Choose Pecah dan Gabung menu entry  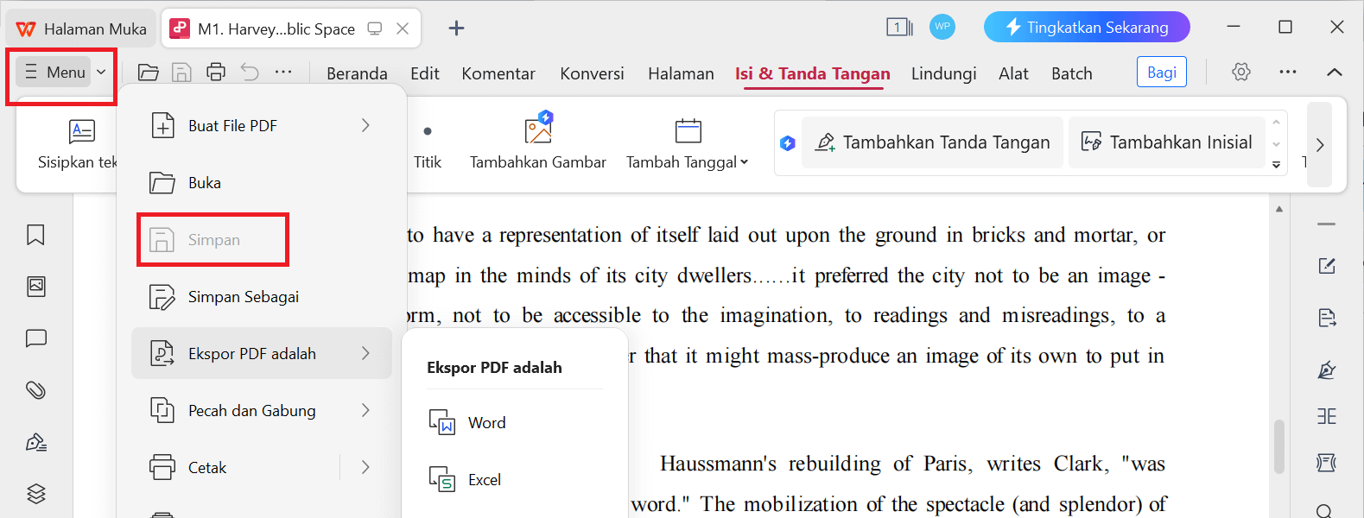coord(262,410)
